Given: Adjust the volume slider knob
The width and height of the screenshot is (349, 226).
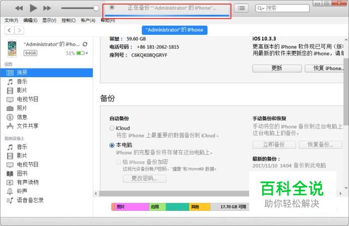Looking at the screenshot, I should pyautogui.click(x=96, y=8).
